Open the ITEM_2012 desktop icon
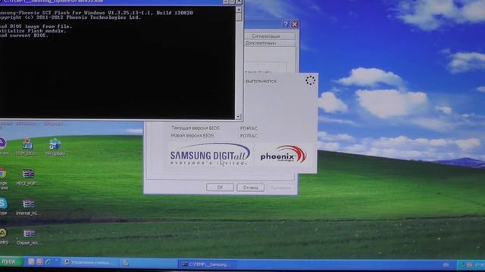 27,147
